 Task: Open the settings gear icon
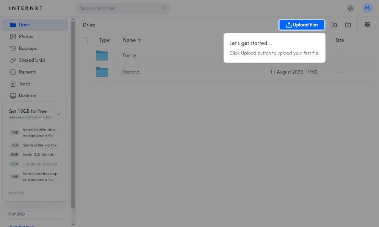[x=351, y=8]
